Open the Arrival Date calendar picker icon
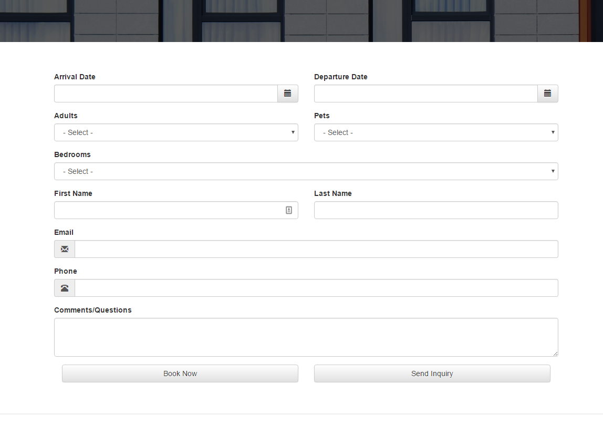Screen dimensions: 603x425 pos(287,94)
